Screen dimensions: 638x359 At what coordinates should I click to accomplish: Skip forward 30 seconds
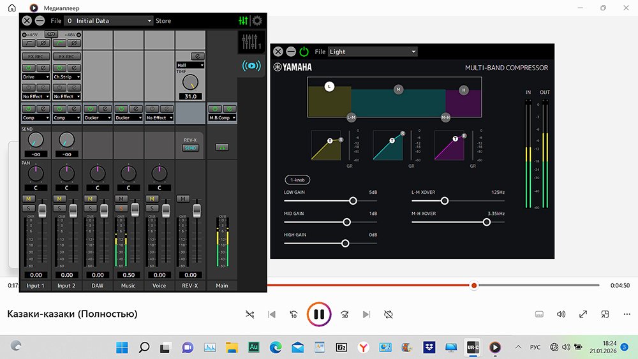click(345, 314)
